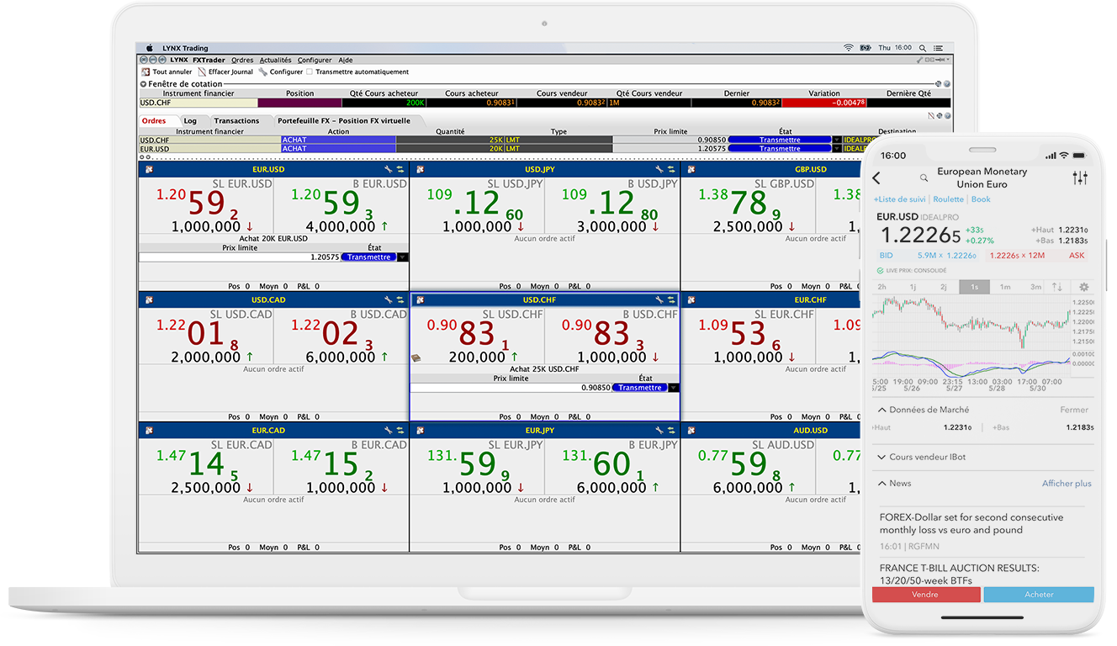
Task: Tap +Liste de suivi link on phone
Action: pyautogui.click(x=899, y=199)
